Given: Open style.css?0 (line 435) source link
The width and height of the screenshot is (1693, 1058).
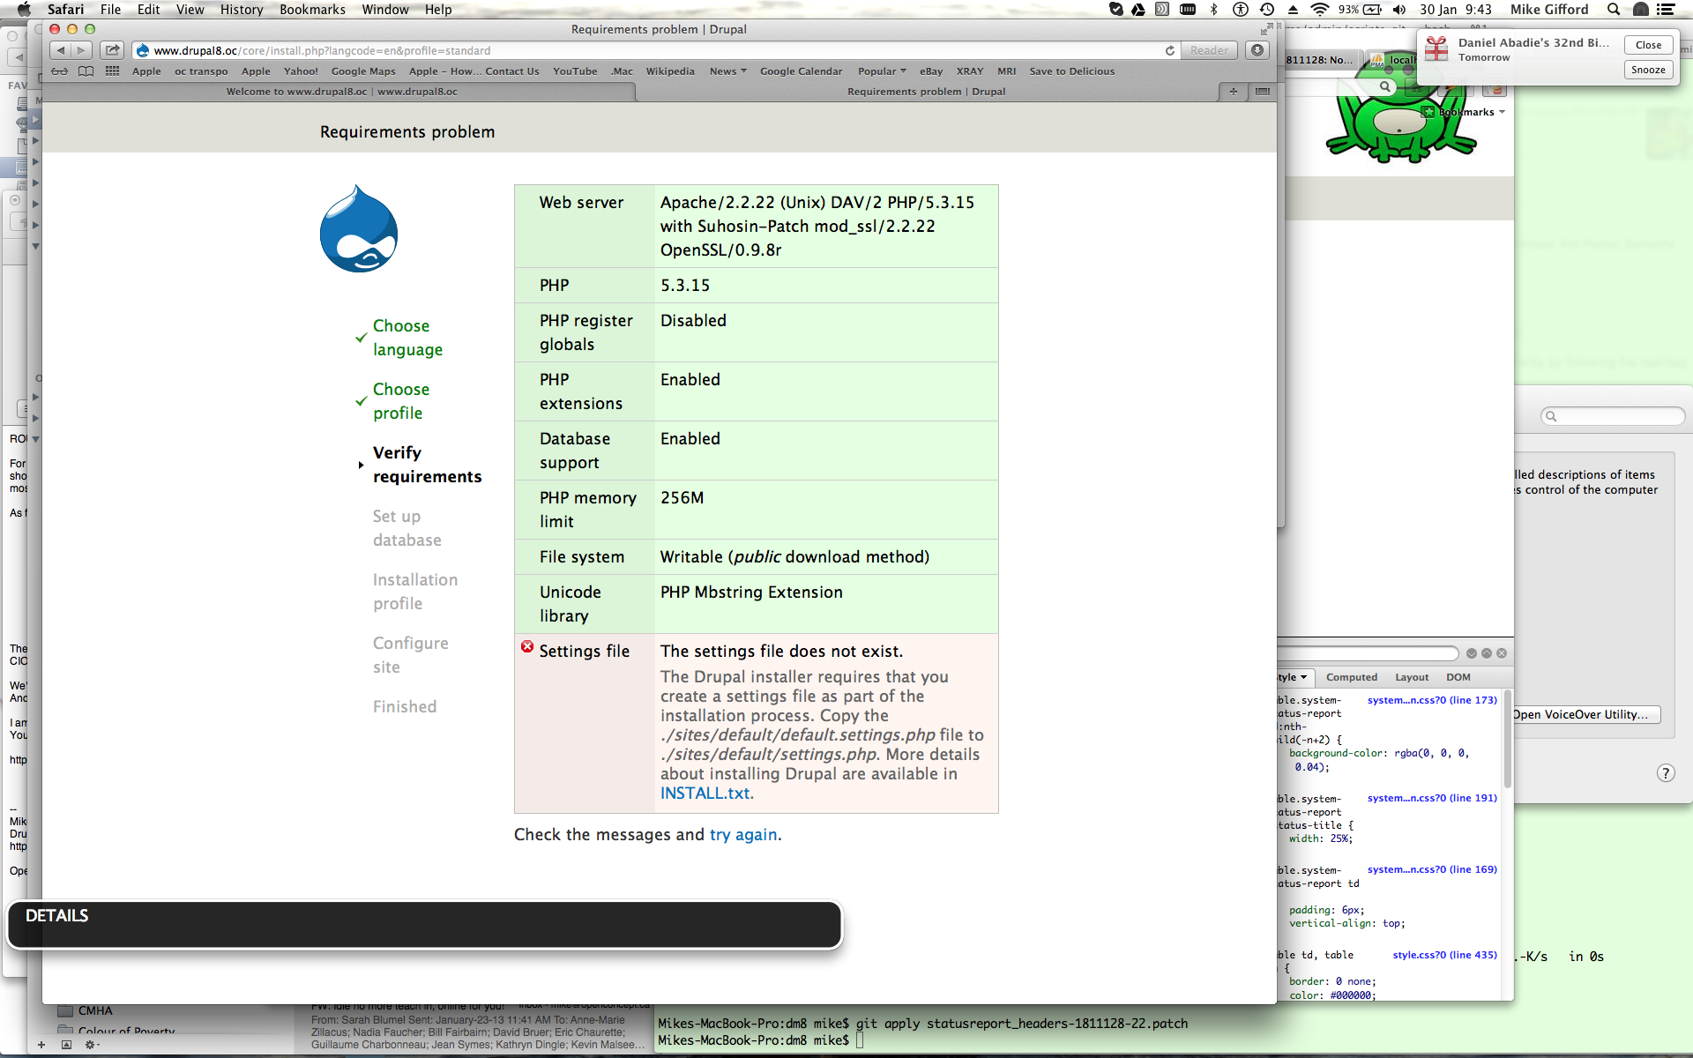Looking at the screenshot, I should point(1444,955).
